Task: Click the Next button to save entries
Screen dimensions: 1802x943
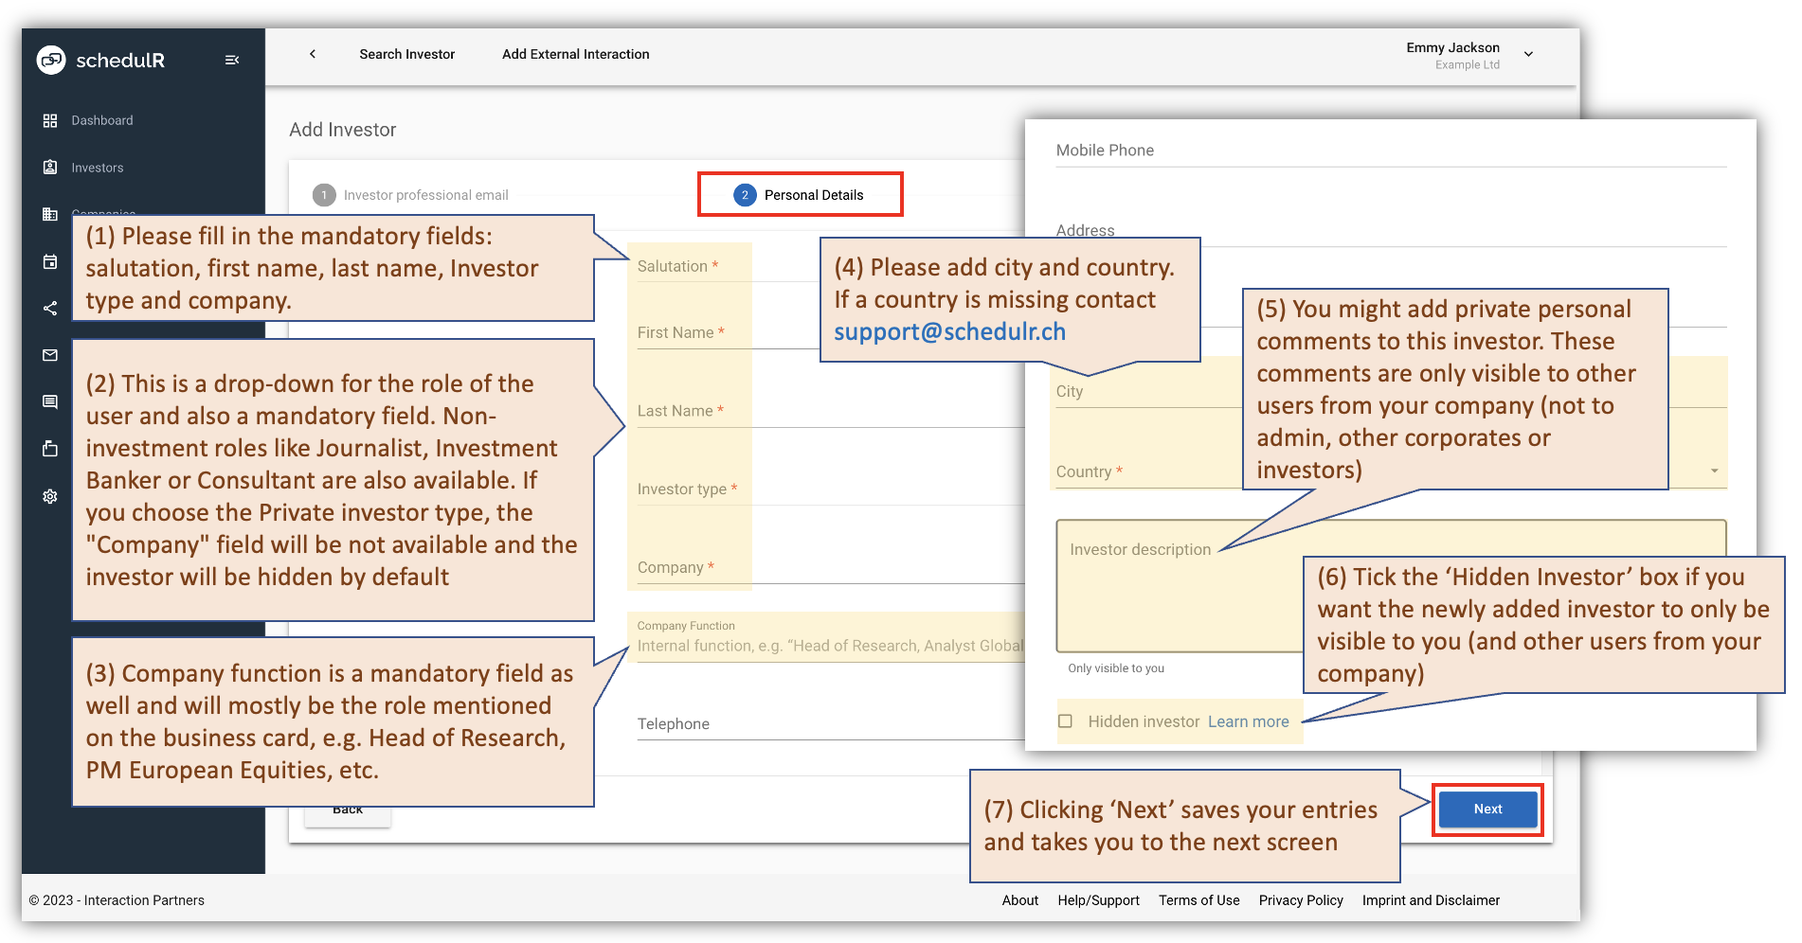Action: click(x=1487, y=809)
